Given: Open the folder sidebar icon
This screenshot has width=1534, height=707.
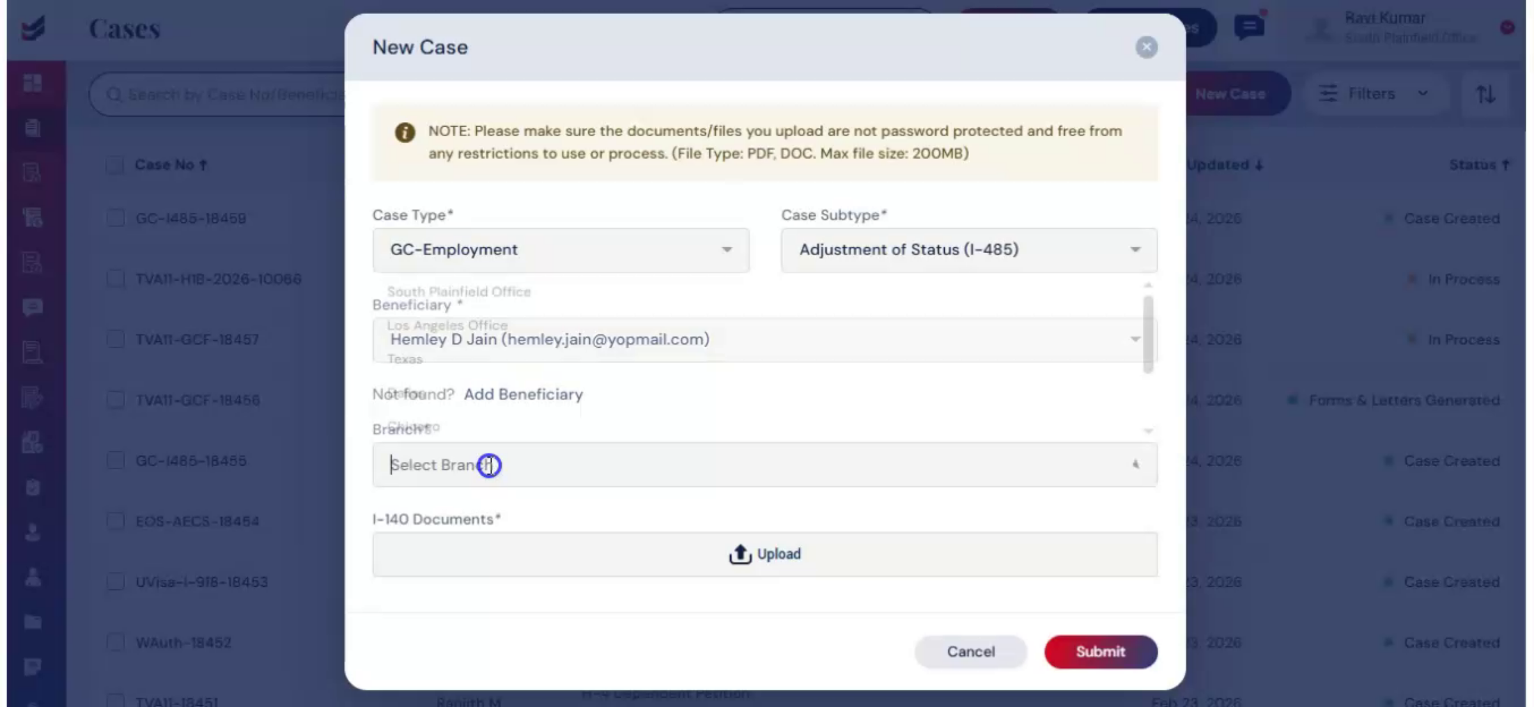Looking at the screenshot, I should pyautogui.click(x=33, y=622).
